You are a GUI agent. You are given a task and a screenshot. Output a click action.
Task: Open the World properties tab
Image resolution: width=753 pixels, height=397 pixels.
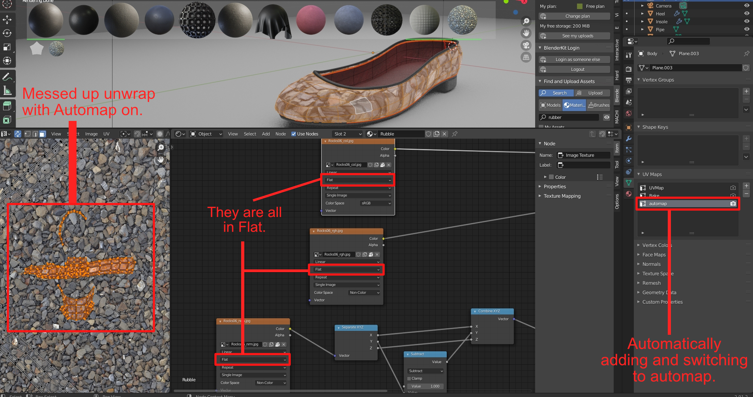[x=629, y=113]
